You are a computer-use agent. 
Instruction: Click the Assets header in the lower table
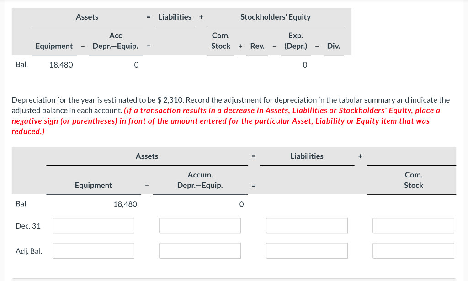point(147,156)
